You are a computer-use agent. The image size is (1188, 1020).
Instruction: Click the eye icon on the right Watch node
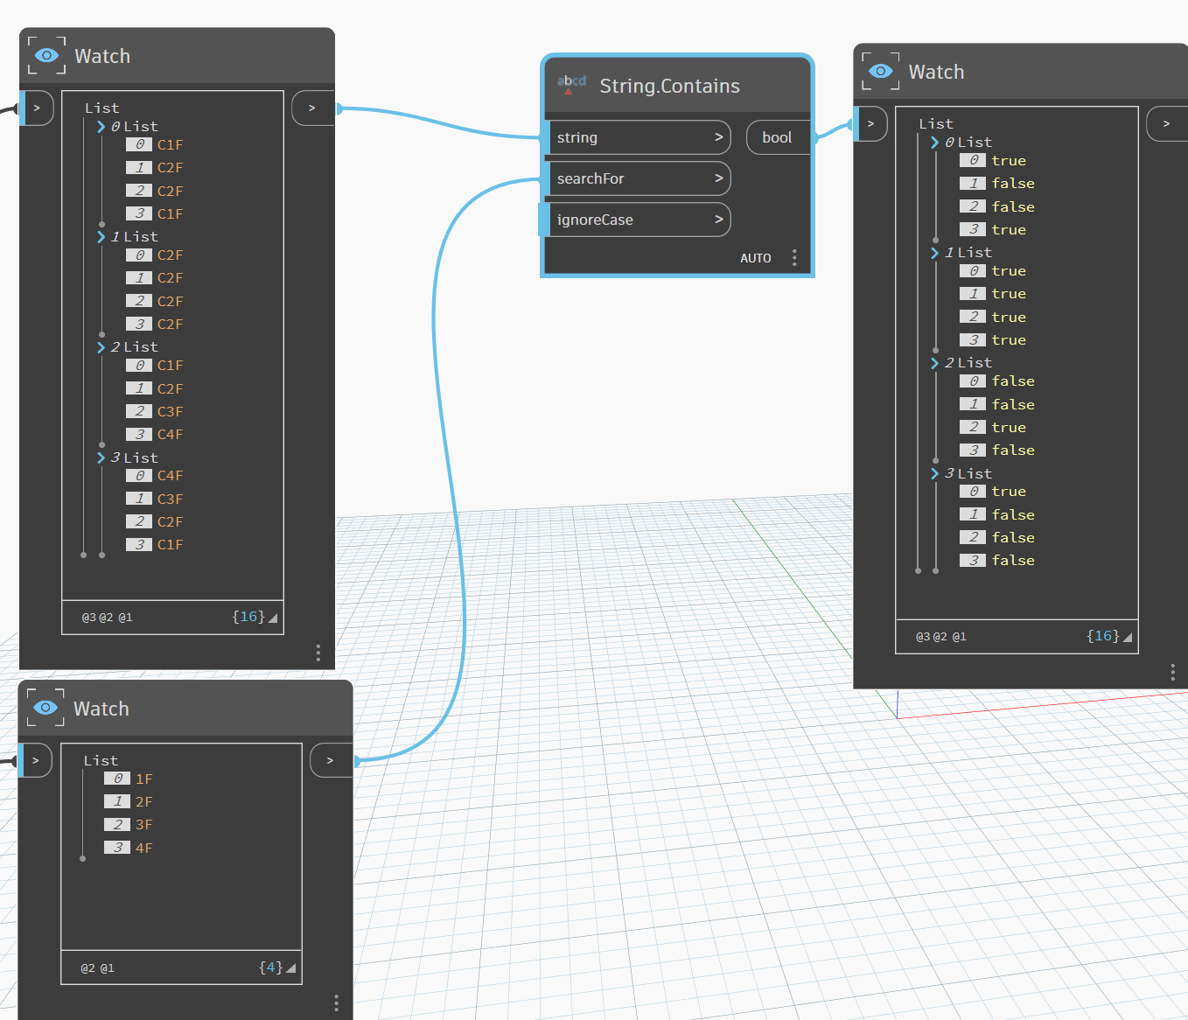point(880,72)
